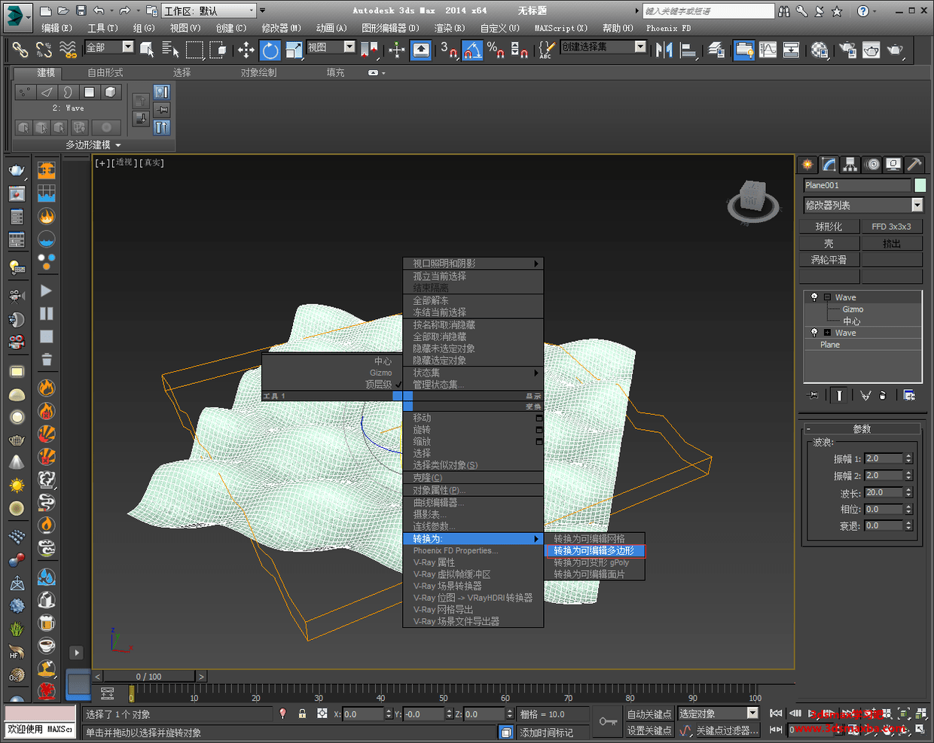Viewport: 934px width, 743px height.
Task: Collapse the top Wave modifier tree
Action: click(827, 297)
